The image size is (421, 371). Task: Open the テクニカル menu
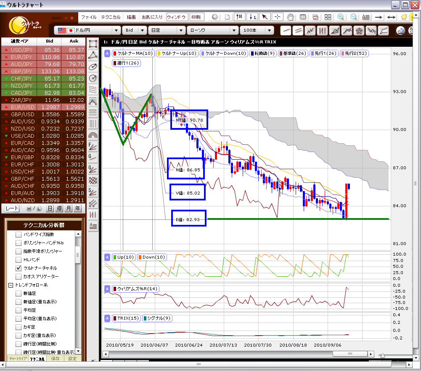111,17
